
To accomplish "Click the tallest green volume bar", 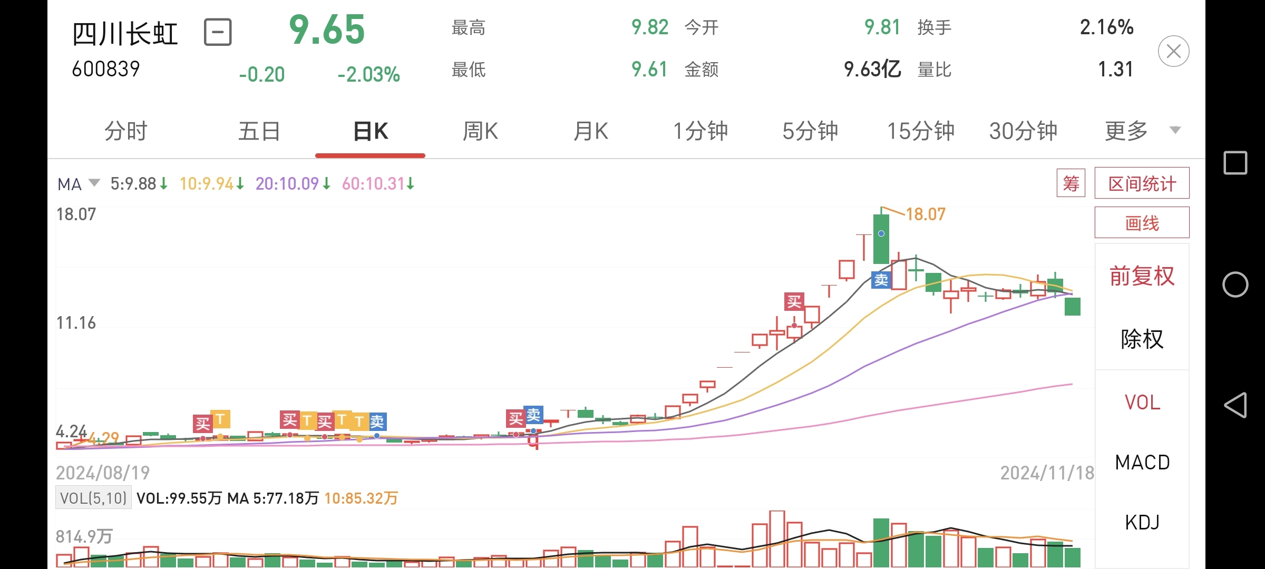I will pos(881,543).
